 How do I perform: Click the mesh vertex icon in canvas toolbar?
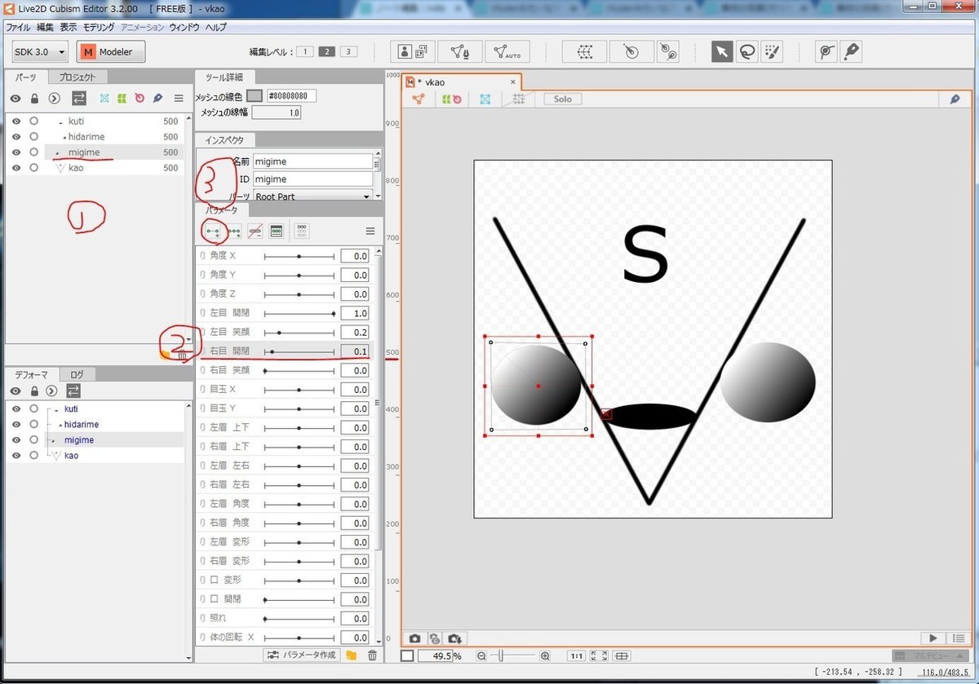419,99
